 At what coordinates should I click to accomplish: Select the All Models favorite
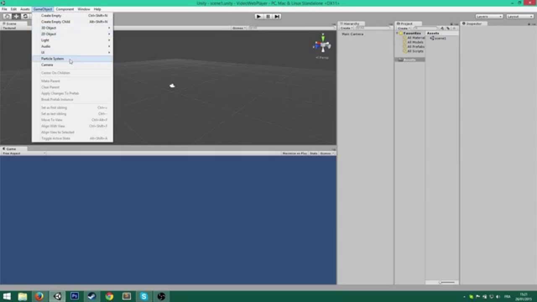click(x=413, y=42)
